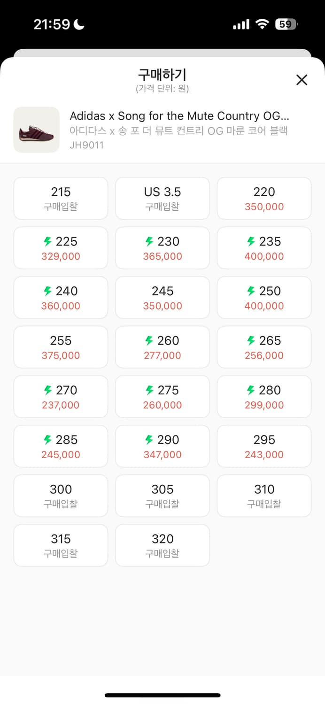Tap the lightning icon on size 250
The height and width of the screenshot is (704, 325).
point(251,291)
